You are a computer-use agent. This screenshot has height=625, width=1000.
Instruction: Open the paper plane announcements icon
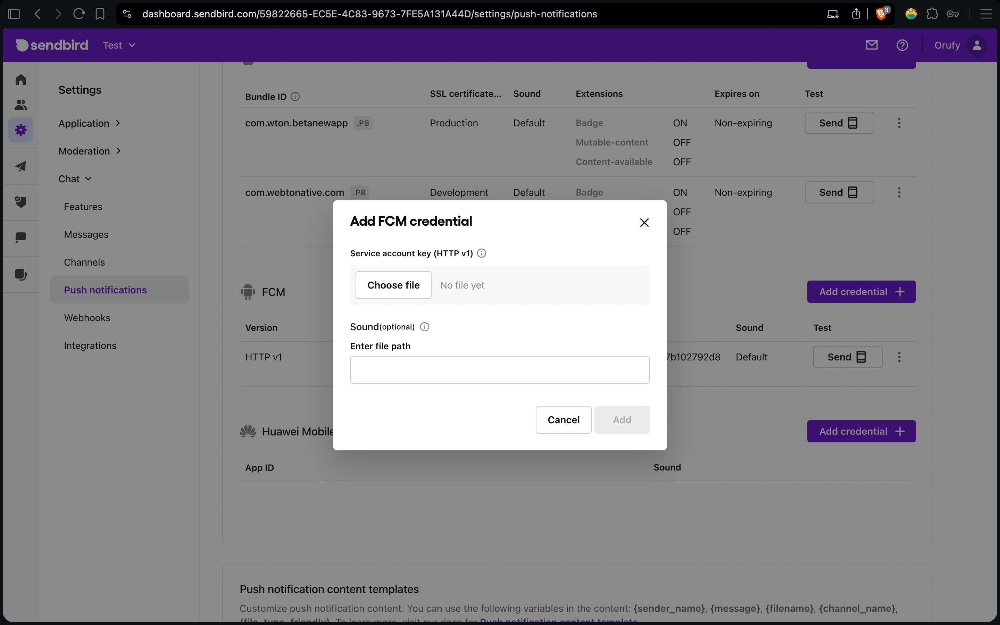21,167
